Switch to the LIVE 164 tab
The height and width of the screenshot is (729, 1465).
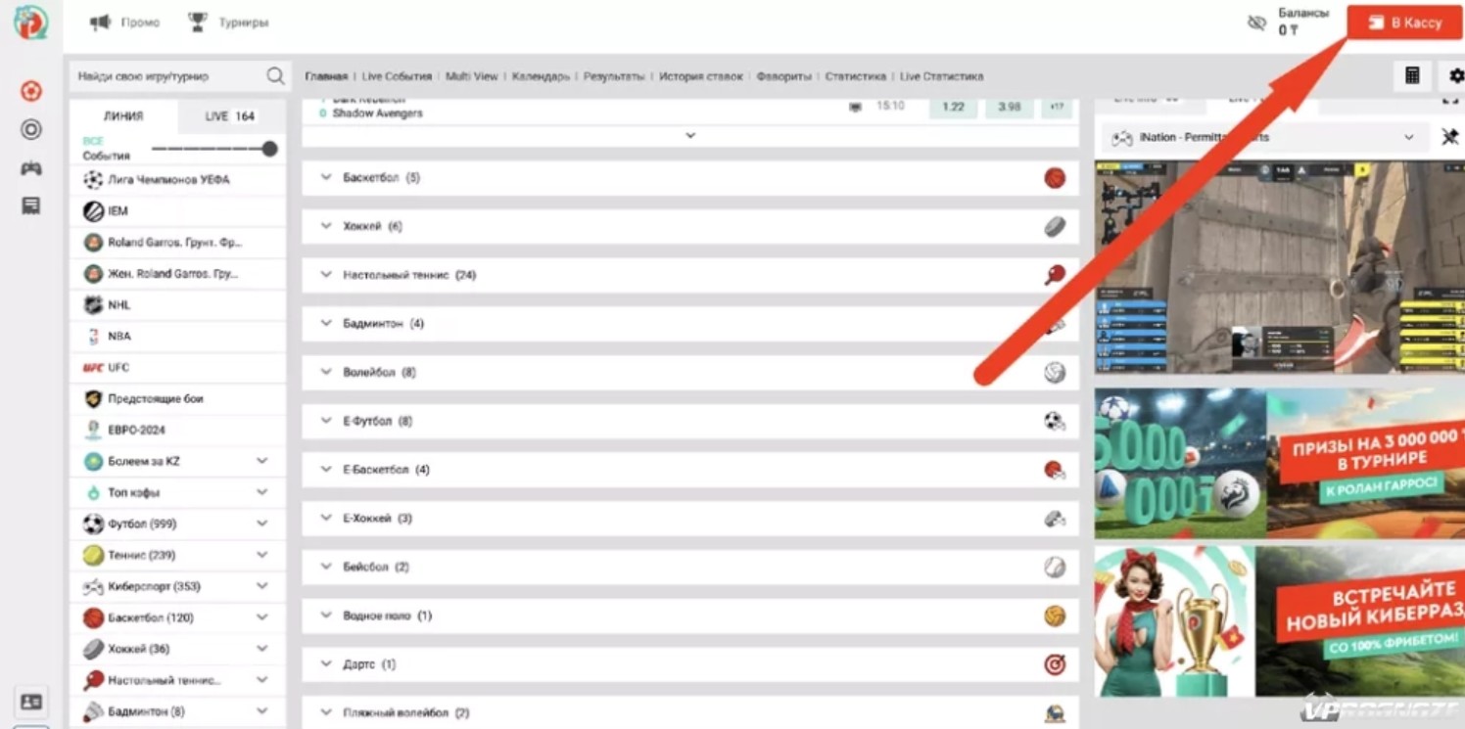coord(230,115)
